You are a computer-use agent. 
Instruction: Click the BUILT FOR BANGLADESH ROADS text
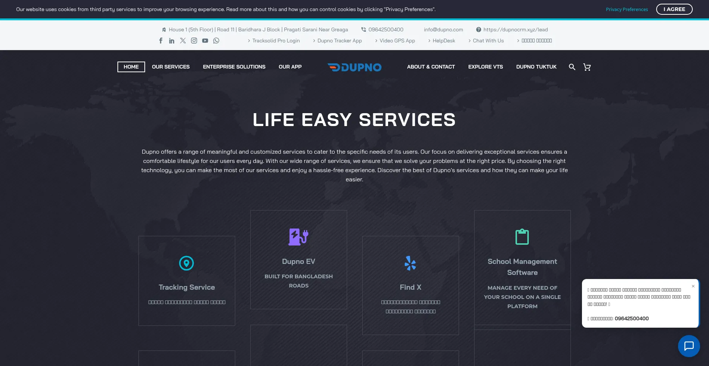pyautogui.click(x=298, y=281)
